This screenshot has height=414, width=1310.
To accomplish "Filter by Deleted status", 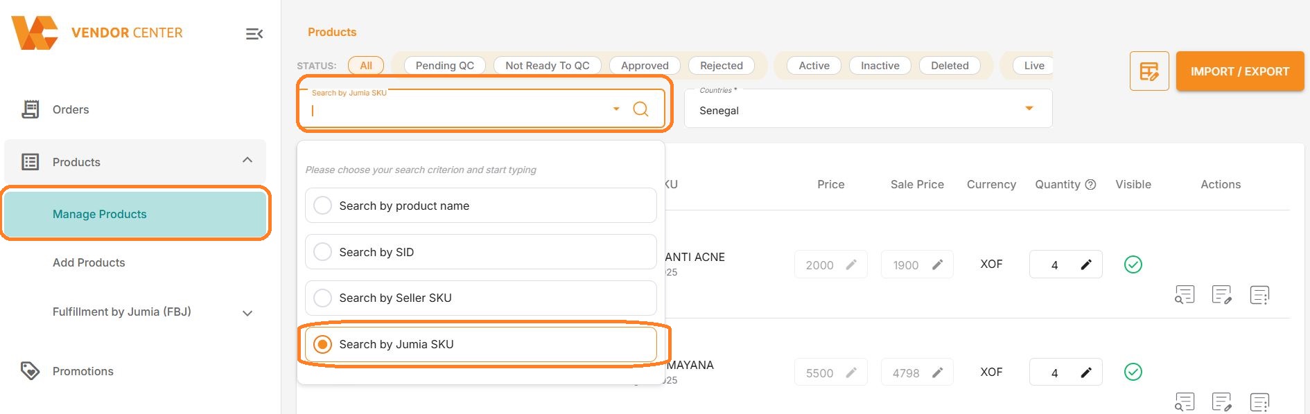I will (x=950, y=66).
